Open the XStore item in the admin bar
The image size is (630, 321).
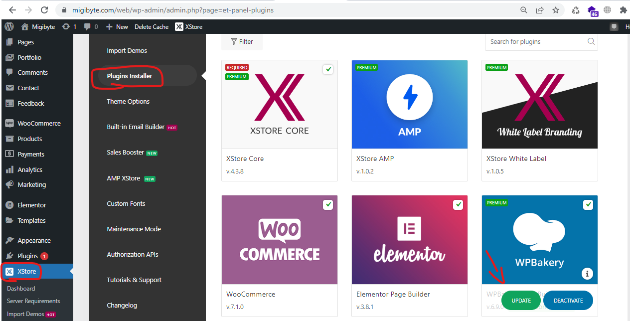pyautogui.click(x=189, y=26)
